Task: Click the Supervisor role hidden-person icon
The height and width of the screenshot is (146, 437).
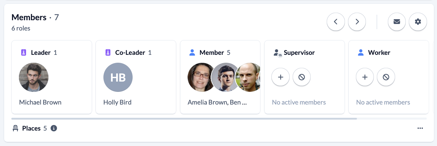Action: click(x=277, y=53)
